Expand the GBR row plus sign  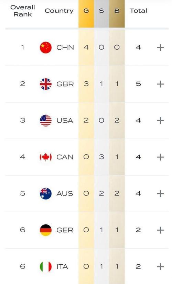coord(160,84)
